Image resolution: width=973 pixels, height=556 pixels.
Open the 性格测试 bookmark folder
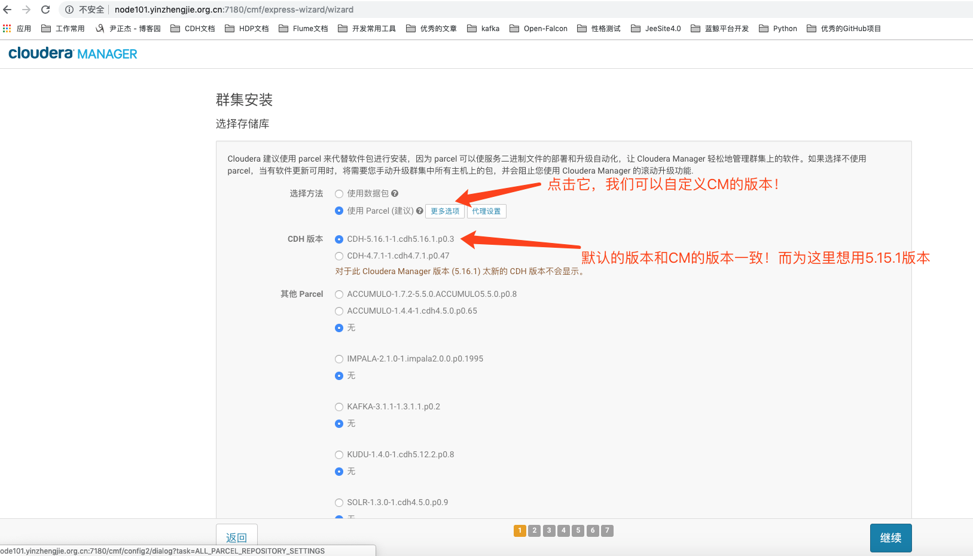point(599,28)
